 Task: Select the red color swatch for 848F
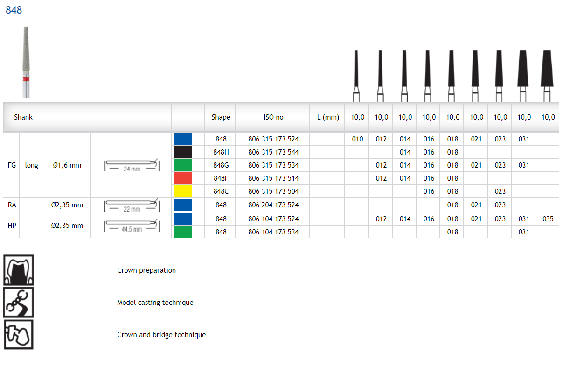tap(183, 178)
